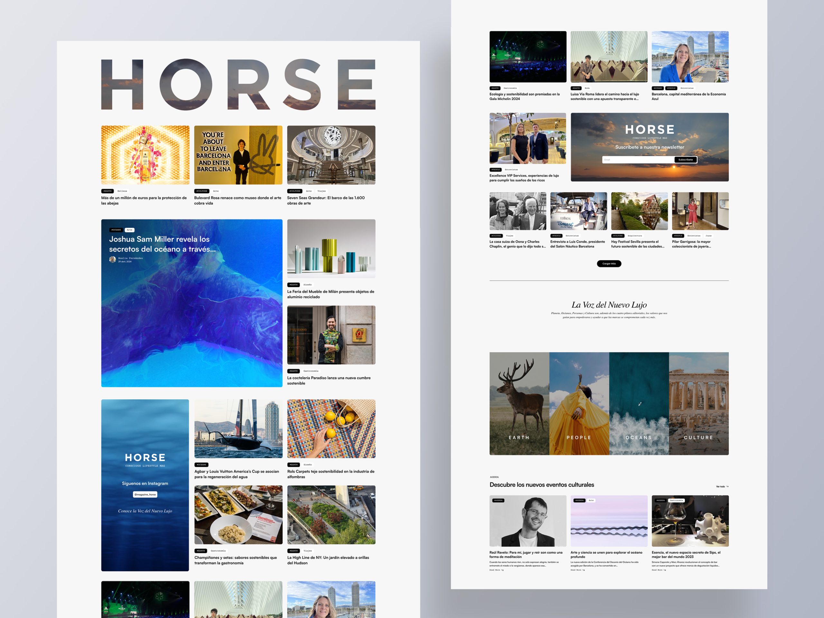This screenshot has height=618, width=824.
Task: Click #CULTURE tag under the Bulevard Rosa article
Action: [x=201, y=191]
